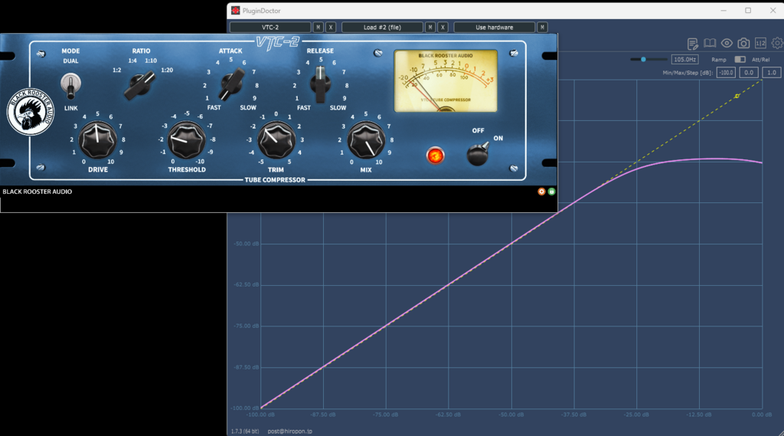Open PluginDoctor settings gear
Viewport: 784px width, 436px height.
pyautogui.click(x=777, y=44)
